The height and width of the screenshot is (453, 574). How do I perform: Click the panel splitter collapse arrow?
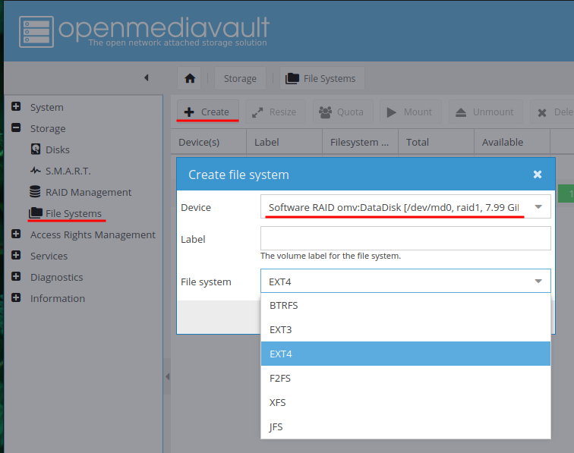[x=167, y=376]
